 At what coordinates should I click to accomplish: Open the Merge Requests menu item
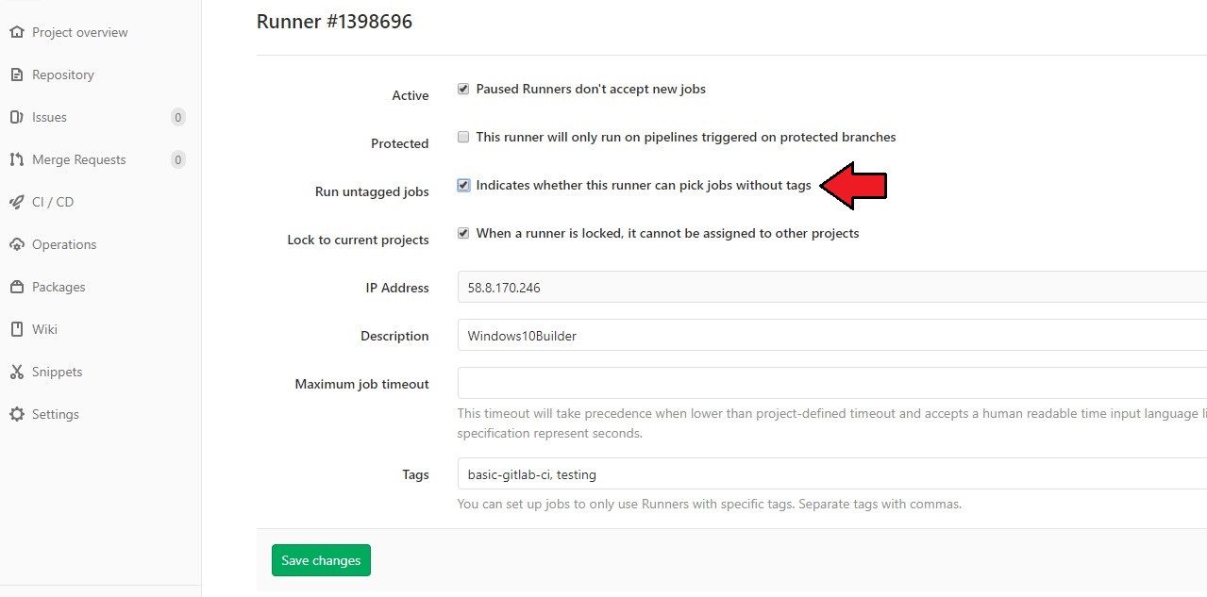click(x=79, y=159)
